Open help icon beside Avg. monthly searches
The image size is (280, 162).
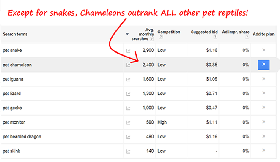151,39
